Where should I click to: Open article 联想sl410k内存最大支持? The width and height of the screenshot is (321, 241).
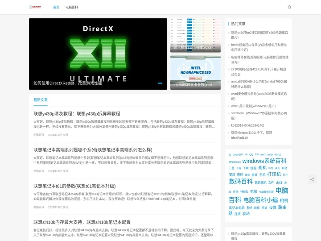[x=82, y=222]
